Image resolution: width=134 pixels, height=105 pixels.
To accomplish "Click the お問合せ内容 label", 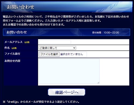I will pos(12,61).
